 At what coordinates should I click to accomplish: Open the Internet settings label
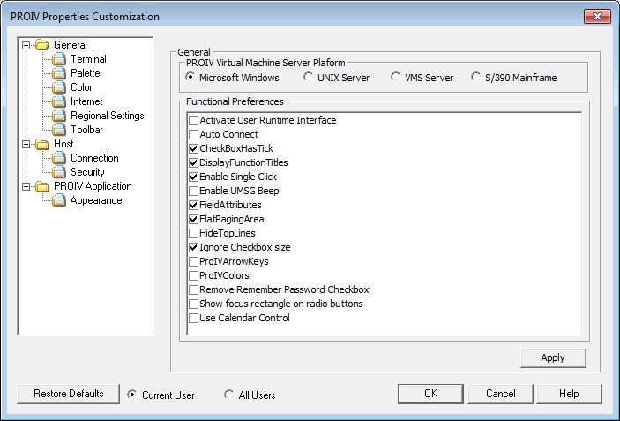tap(86, 101)
